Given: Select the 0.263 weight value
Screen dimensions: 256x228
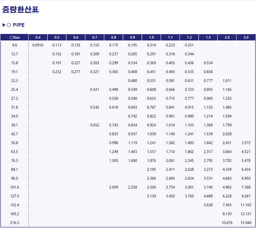Looking at the screenshot, I should 95,63.
